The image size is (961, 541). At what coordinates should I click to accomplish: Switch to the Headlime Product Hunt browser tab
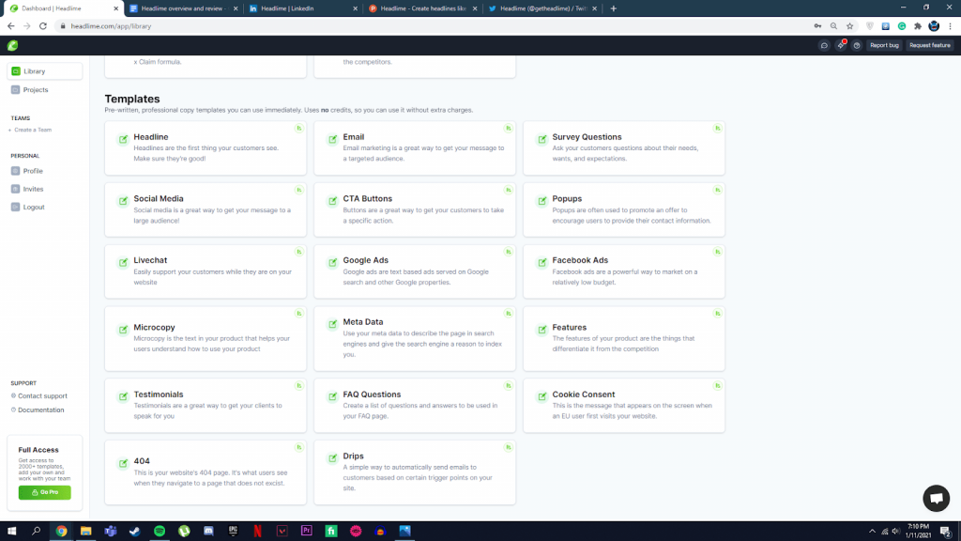[x=423, y=8]
